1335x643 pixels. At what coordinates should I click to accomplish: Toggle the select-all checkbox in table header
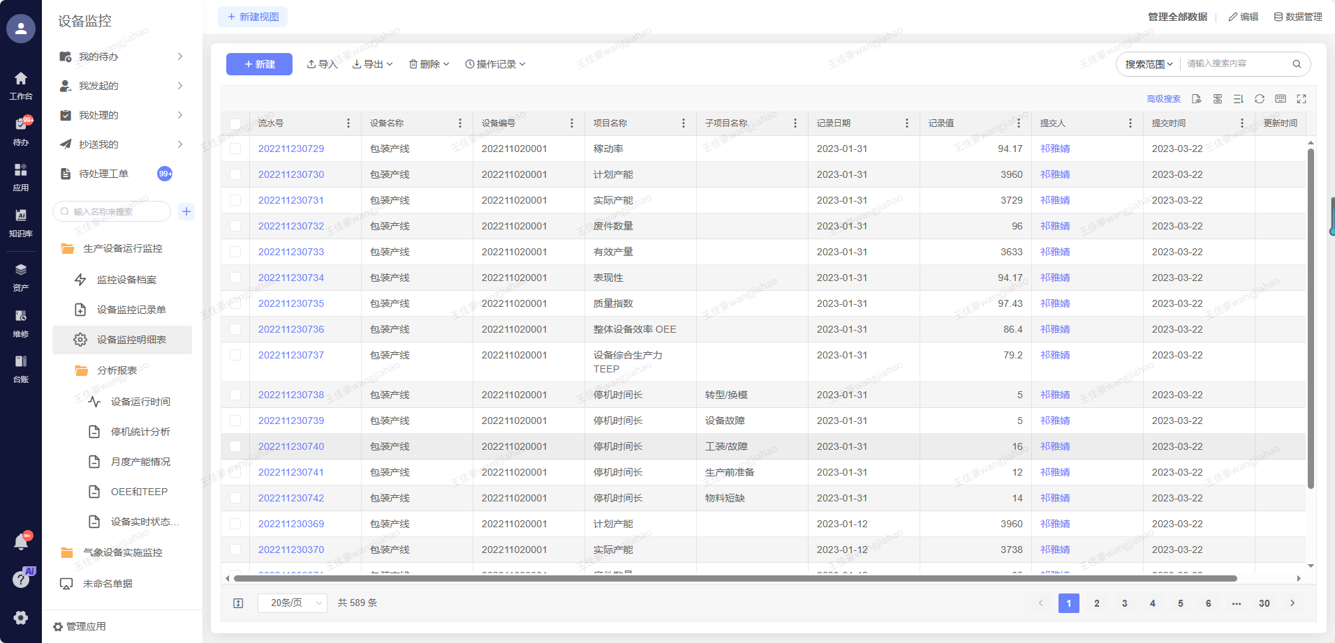[x=235, y=123]
